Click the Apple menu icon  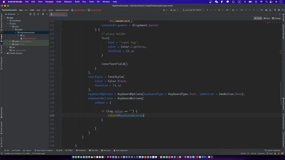click(4, 2)
